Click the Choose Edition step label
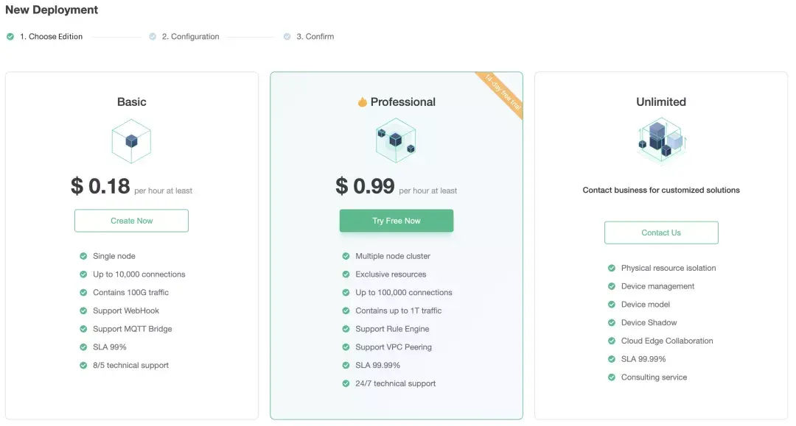The image size is (796, 426). (x=50, y=35)
